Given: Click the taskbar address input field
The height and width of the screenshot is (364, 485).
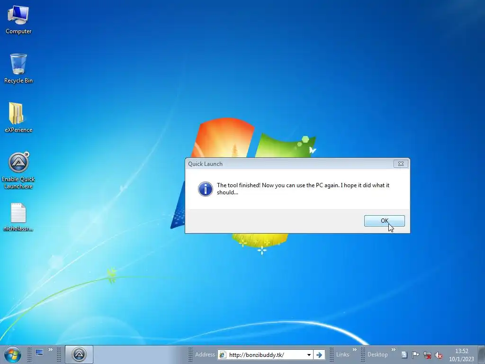Looking at the screenshot, I should point(266,355).
